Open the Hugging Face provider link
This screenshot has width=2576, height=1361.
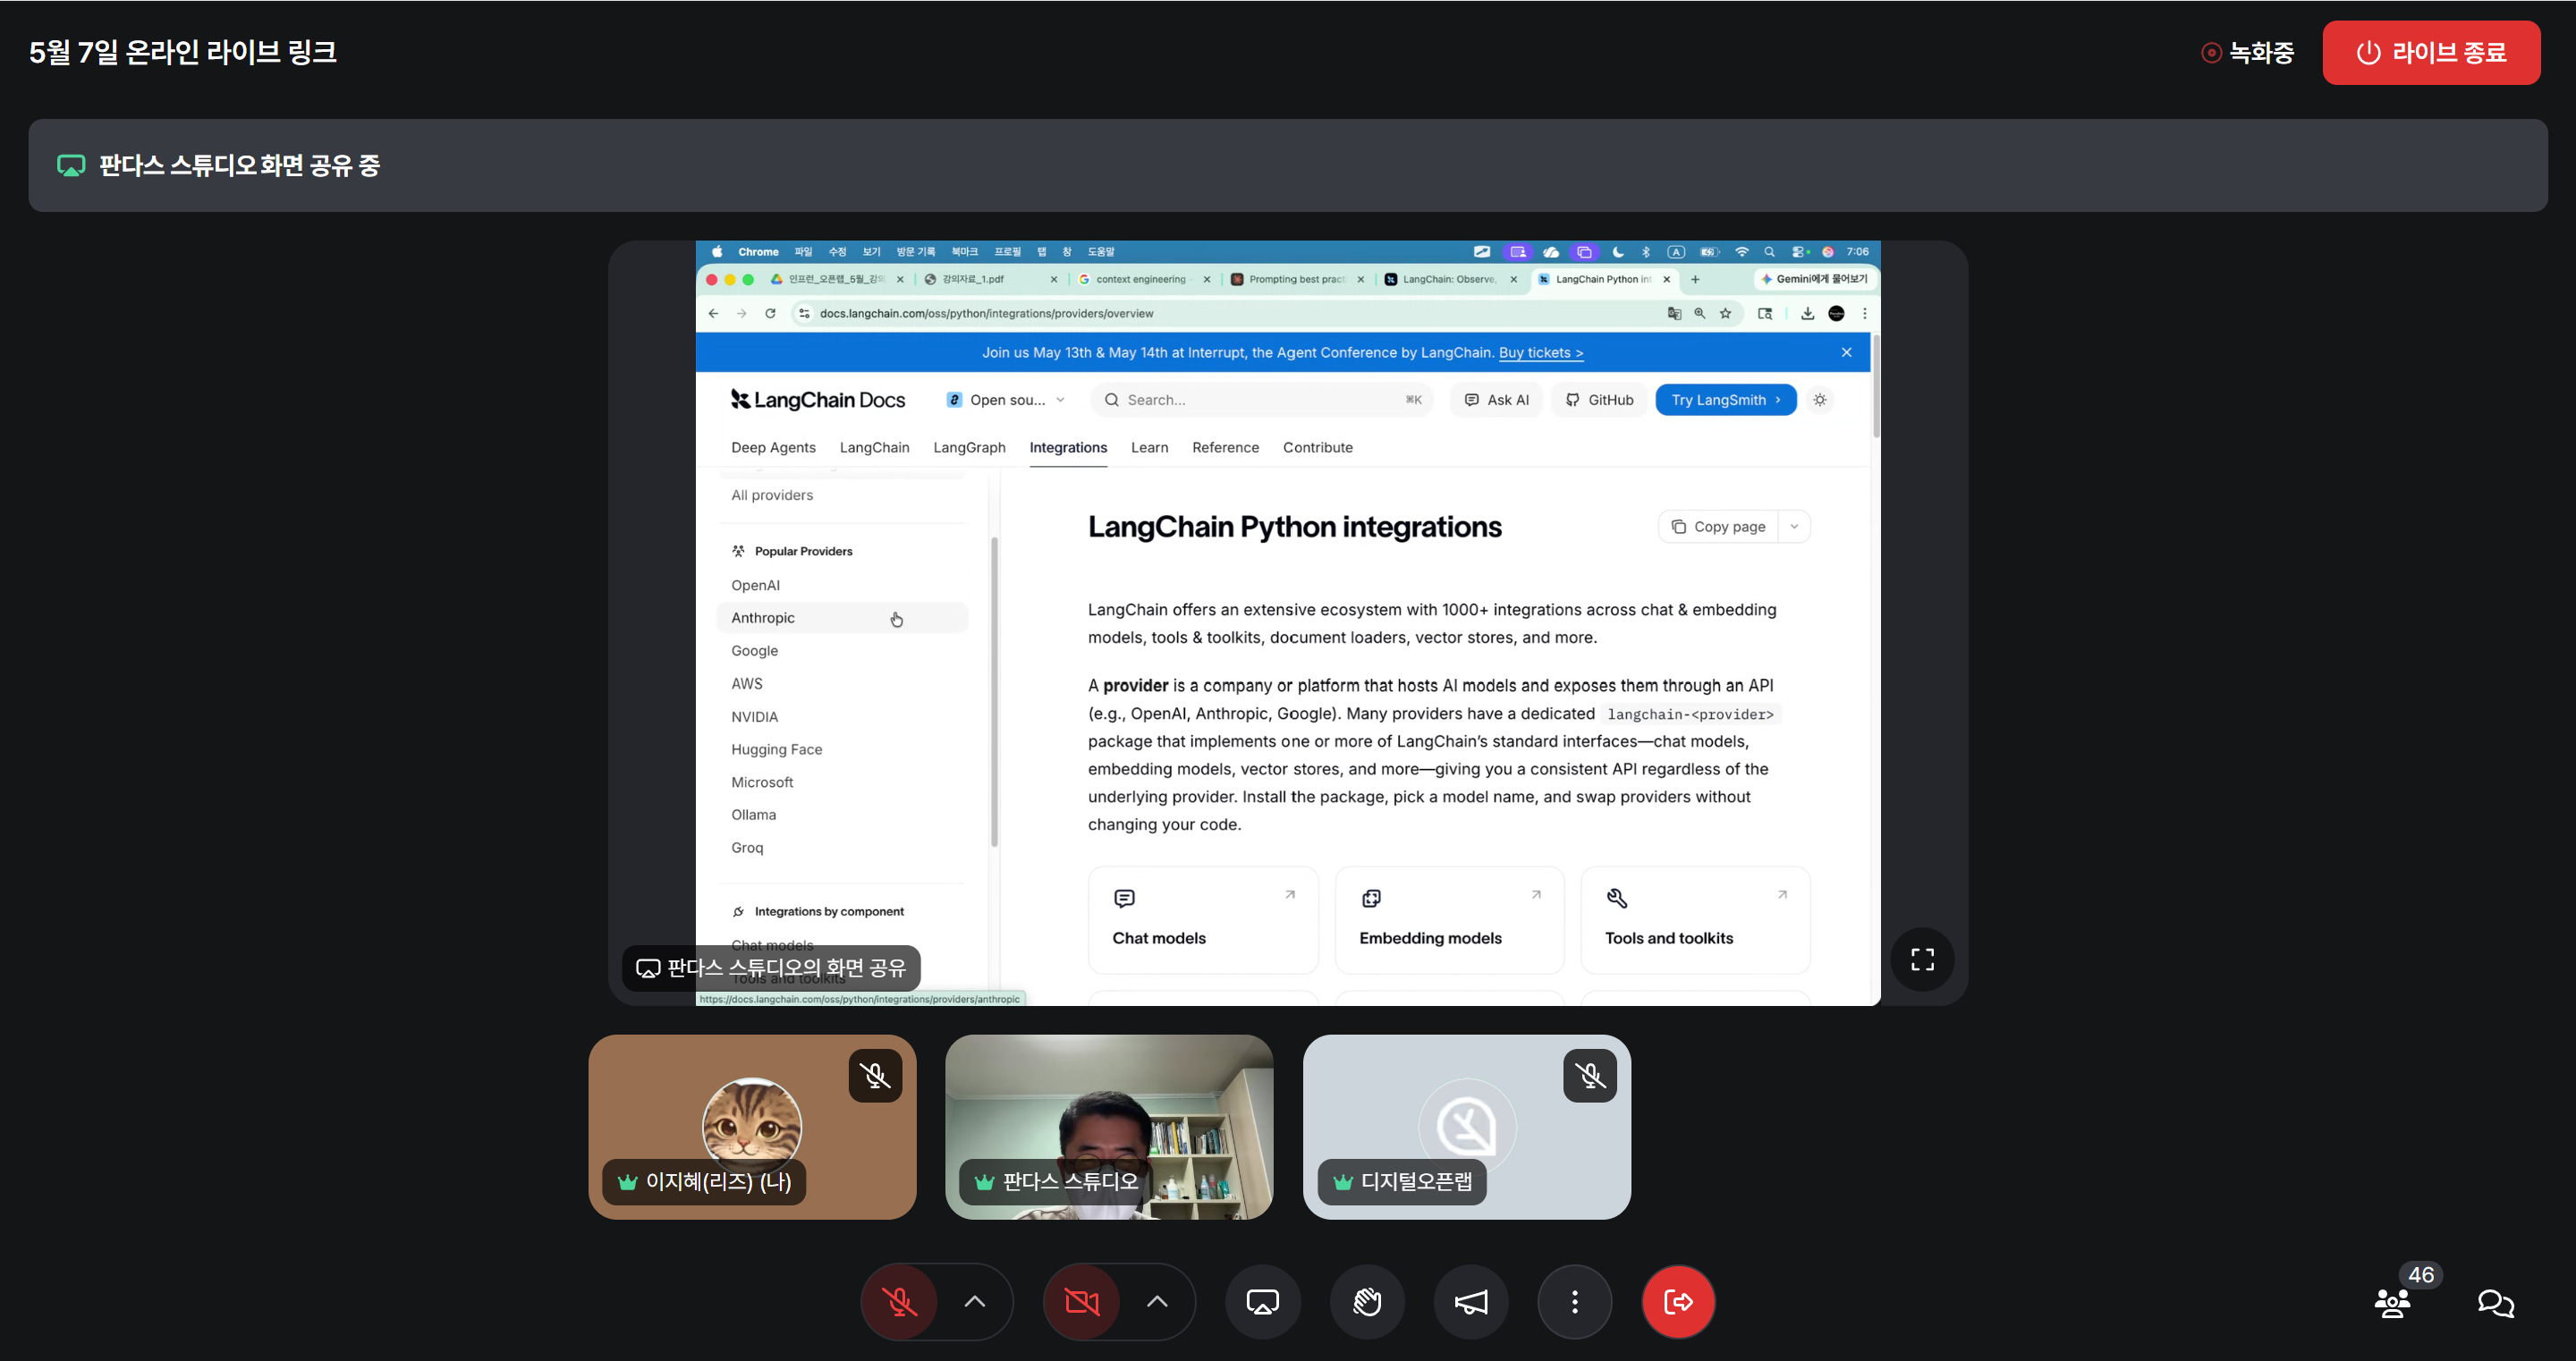[776, 750]
